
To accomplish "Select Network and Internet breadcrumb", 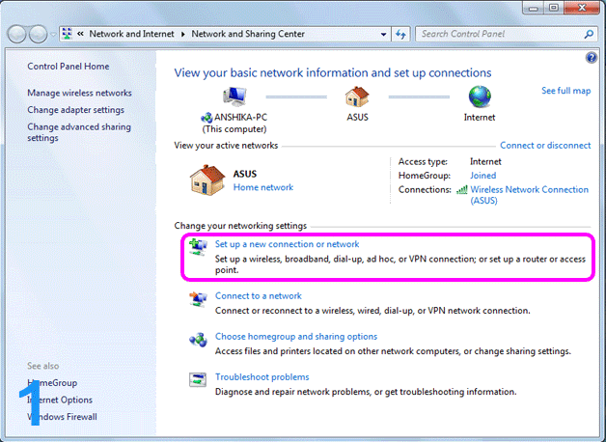I will 132,34.
